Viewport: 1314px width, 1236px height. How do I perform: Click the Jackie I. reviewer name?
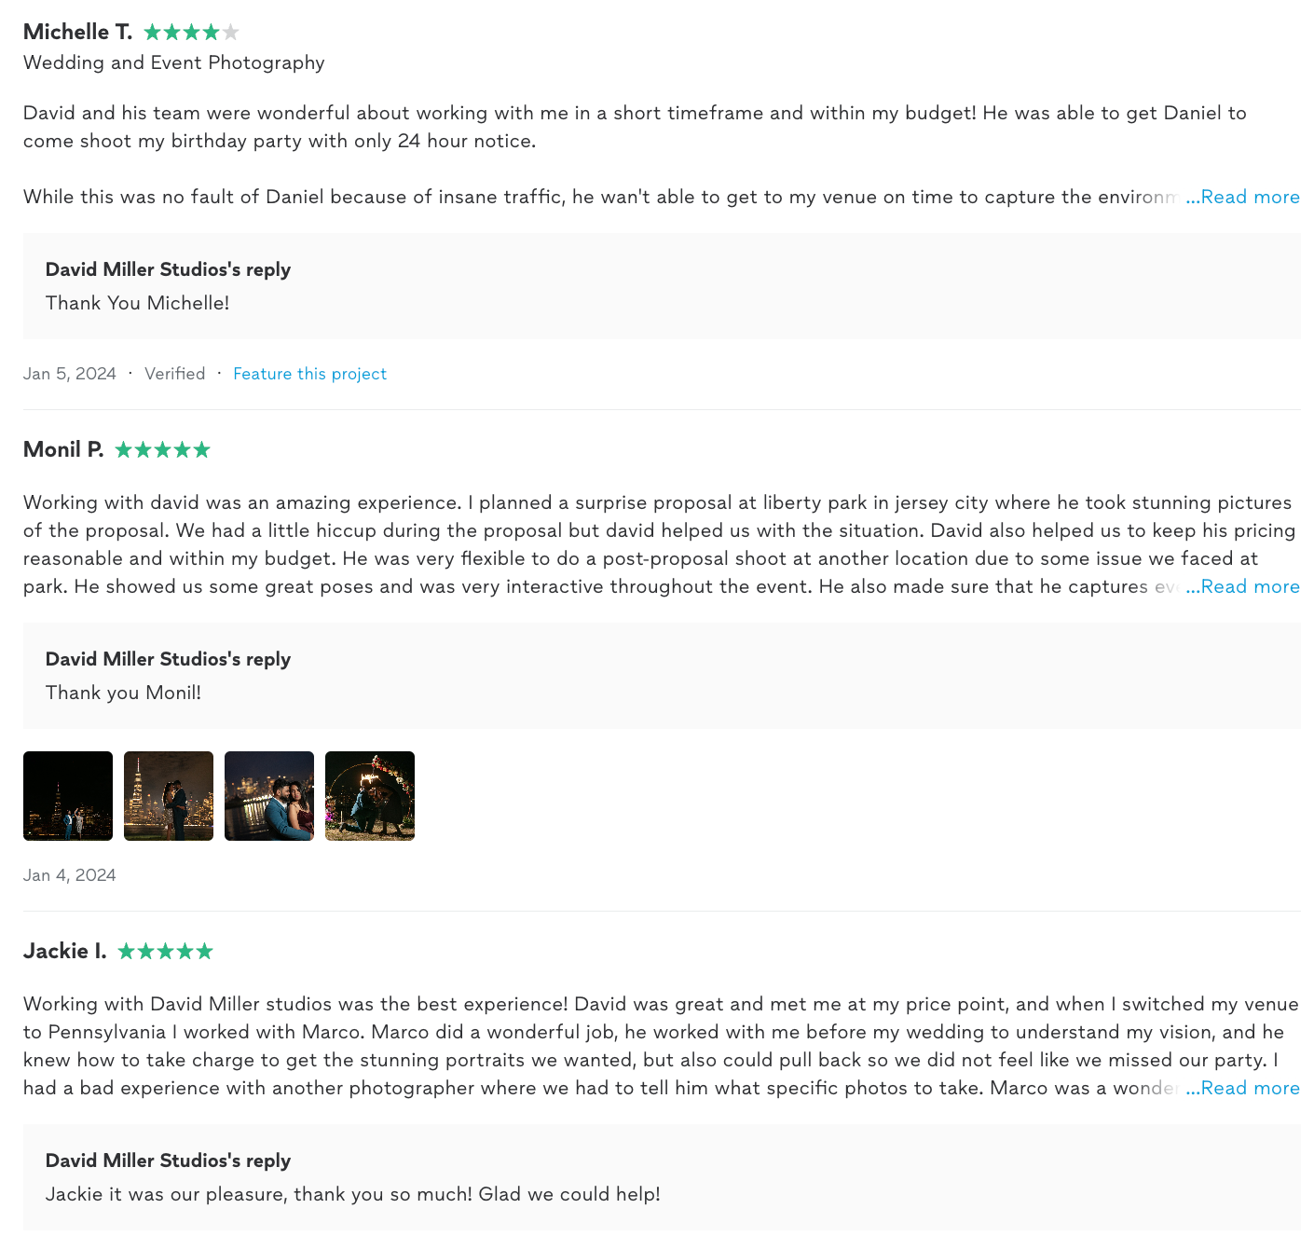click(64, 952)
